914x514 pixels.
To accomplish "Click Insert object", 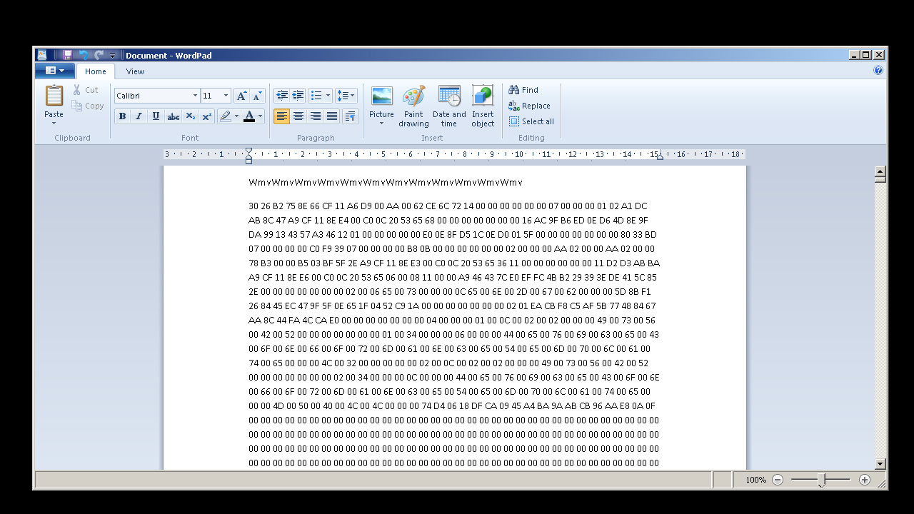I will [483, 106].
